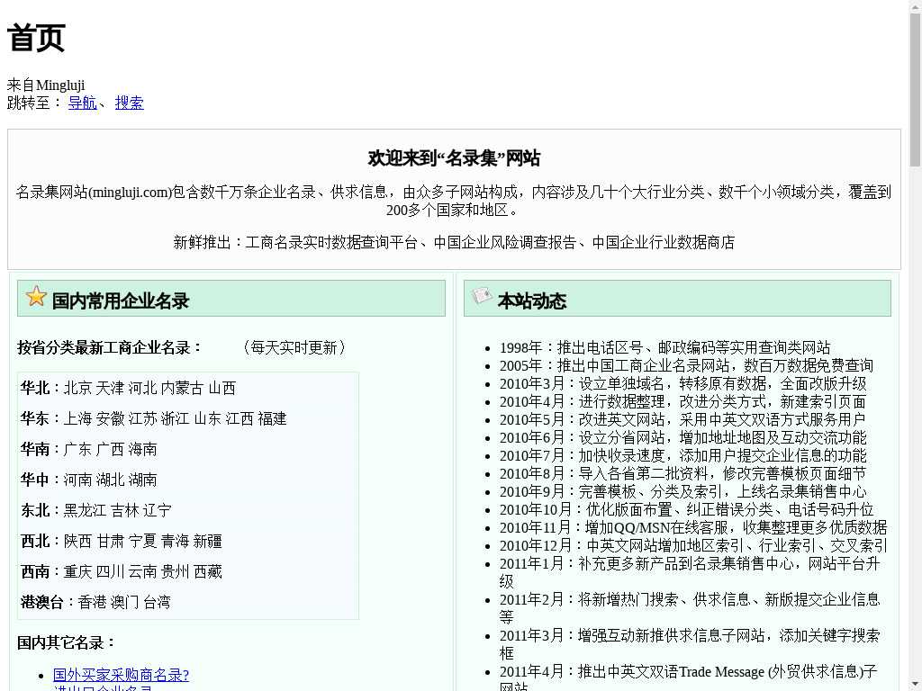Select 安徽 in the 华东 row
The height and width of the screenshot is (691, 922).
coord(110,418)
